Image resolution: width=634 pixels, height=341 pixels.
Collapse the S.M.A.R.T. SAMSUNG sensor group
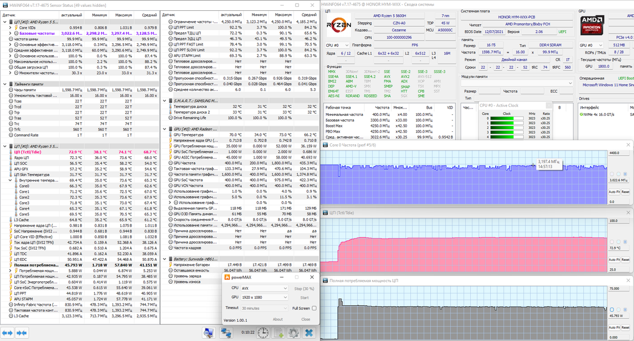164,101
